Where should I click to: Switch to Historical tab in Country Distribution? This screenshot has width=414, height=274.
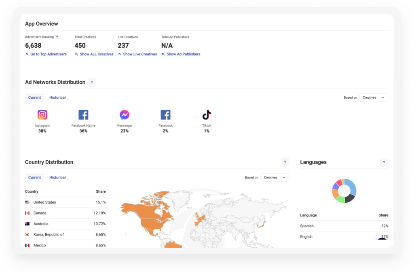(57, 178)
